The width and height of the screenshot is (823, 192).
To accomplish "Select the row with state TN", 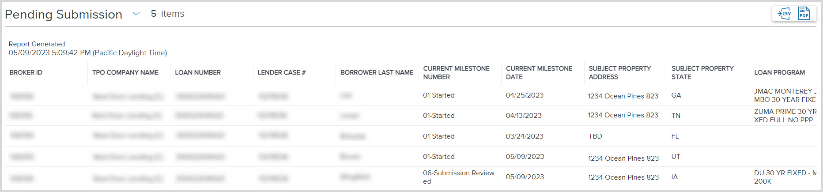I will 676,116.
